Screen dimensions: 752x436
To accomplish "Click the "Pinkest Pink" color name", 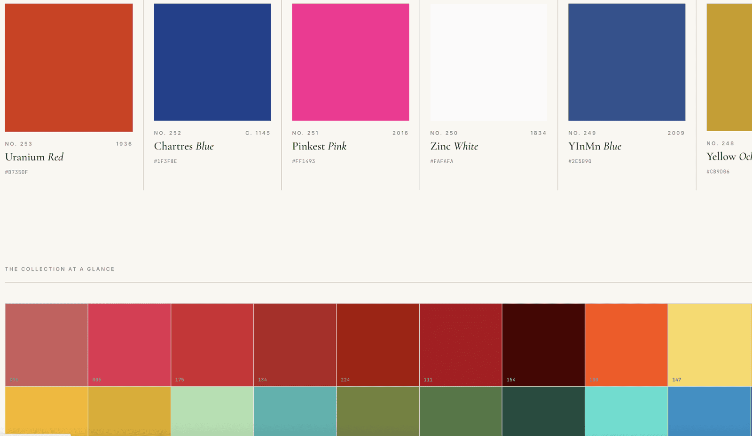I will pyautogui.click(x=319, y=146).
